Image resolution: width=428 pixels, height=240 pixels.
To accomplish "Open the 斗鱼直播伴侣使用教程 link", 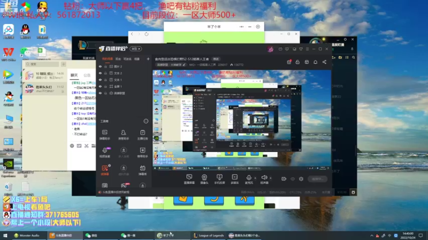I will click(x=116, y=192).
